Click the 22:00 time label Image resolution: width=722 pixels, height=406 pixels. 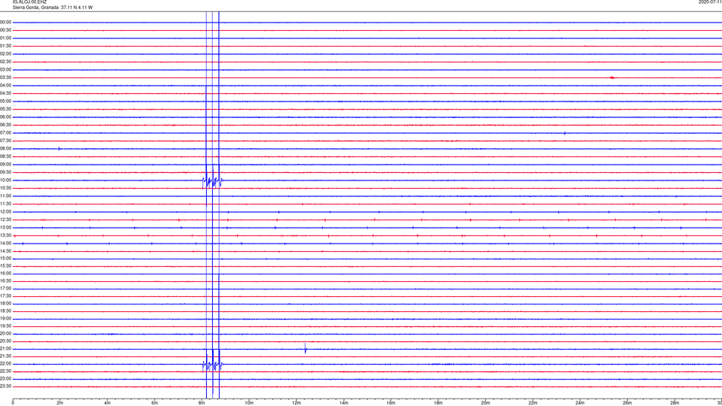(6, 363)
